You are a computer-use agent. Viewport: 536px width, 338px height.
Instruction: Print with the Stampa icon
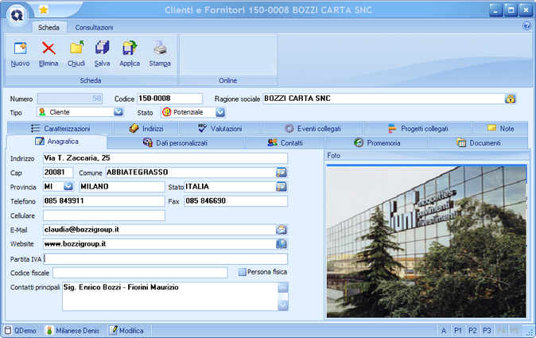point(160,48)
